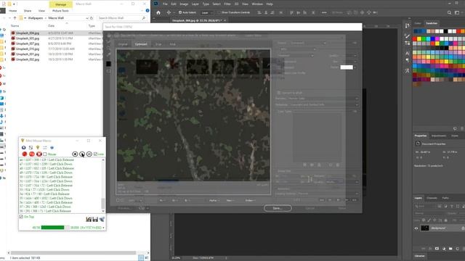Click the refresh square icon in Mini Mouse Macro toolbar
This screenshot has width=465, height=261.
point(31,147)
